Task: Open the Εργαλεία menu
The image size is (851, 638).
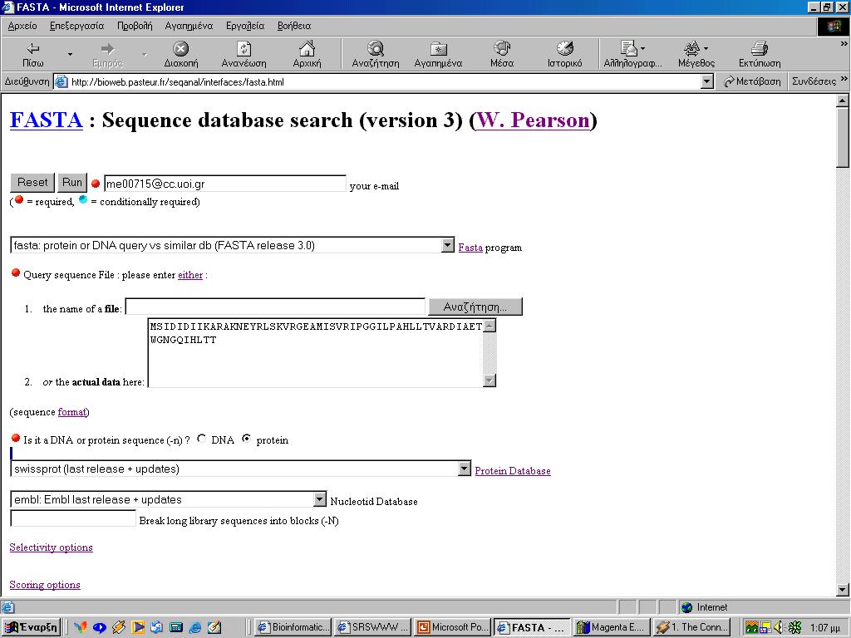Action: (245, 26)
